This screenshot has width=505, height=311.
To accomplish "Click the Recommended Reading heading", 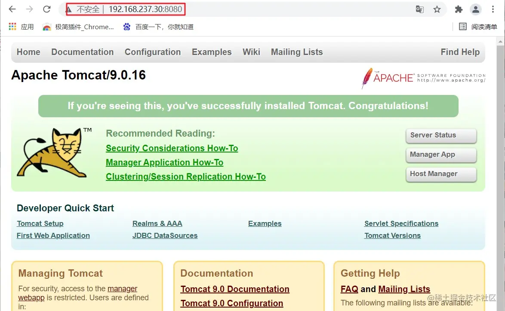I will pyautogui.click(x=160, y=133).
